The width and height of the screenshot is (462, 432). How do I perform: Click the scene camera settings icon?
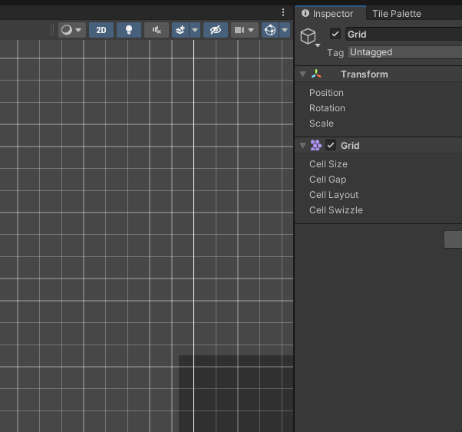(x=239, y=30)
